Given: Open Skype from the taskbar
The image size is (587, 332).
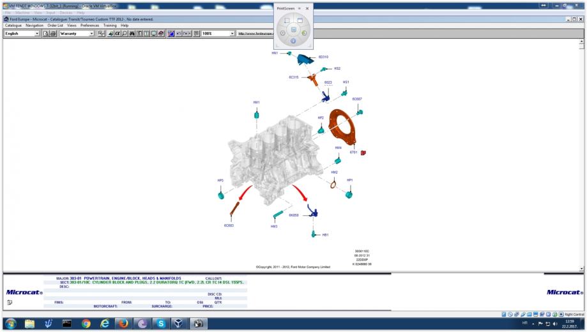Looking at the screenshot, I should pos(161,324).
